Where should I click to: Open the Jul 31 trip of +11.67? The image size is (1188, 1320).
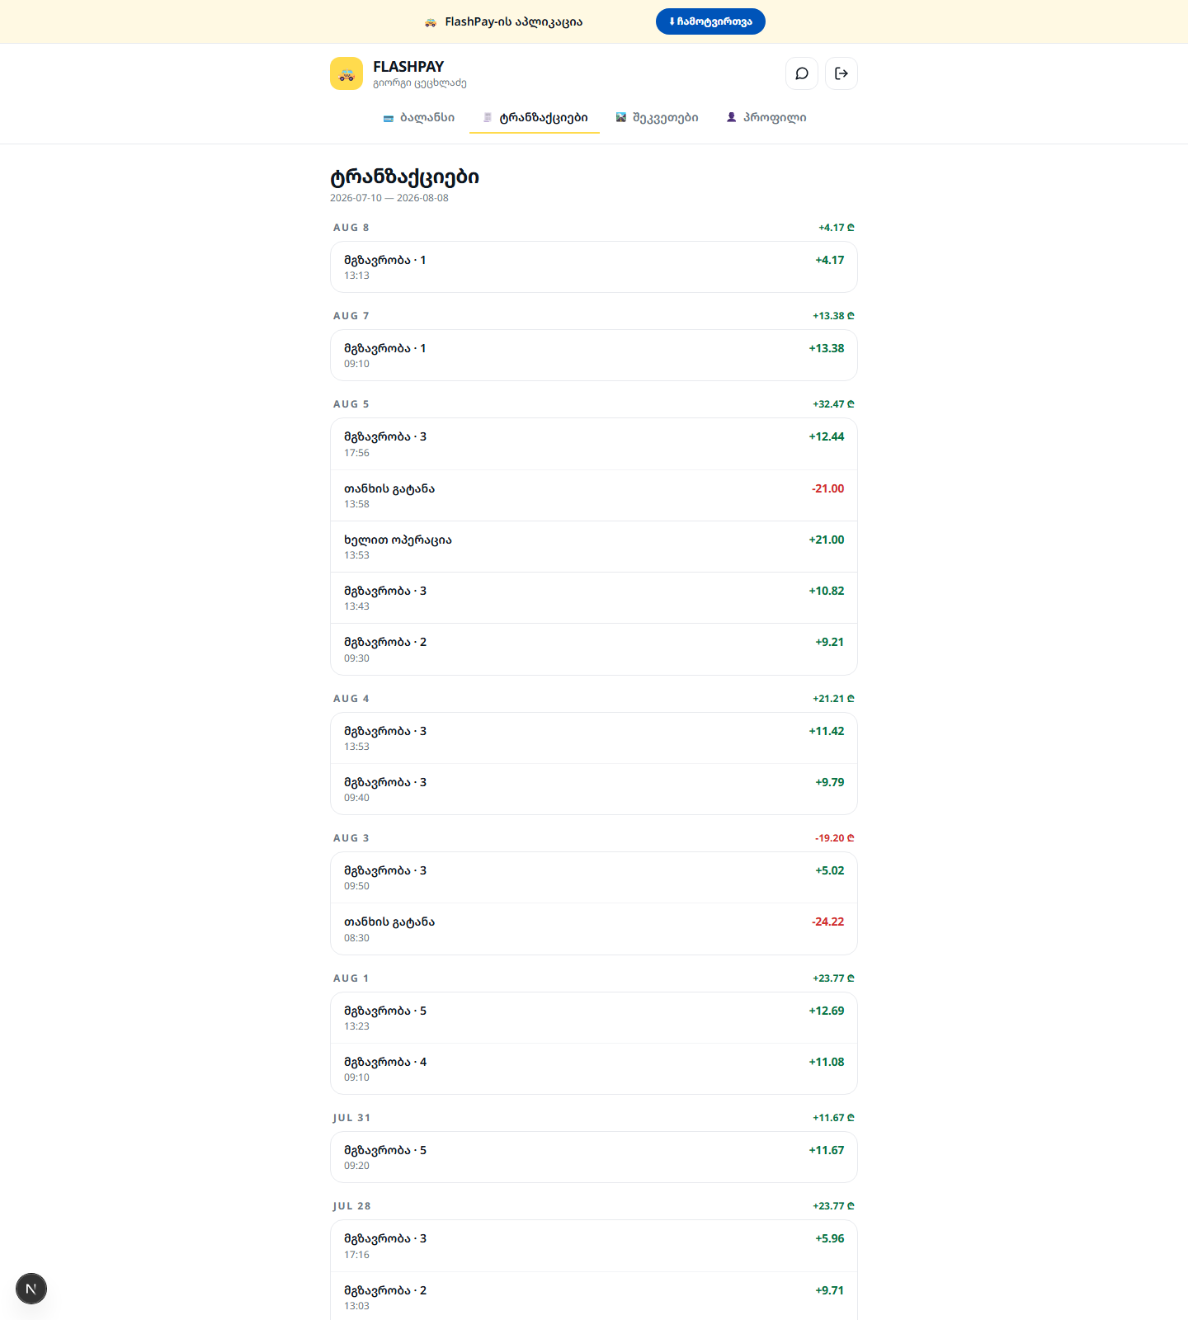coord(594,1157)
